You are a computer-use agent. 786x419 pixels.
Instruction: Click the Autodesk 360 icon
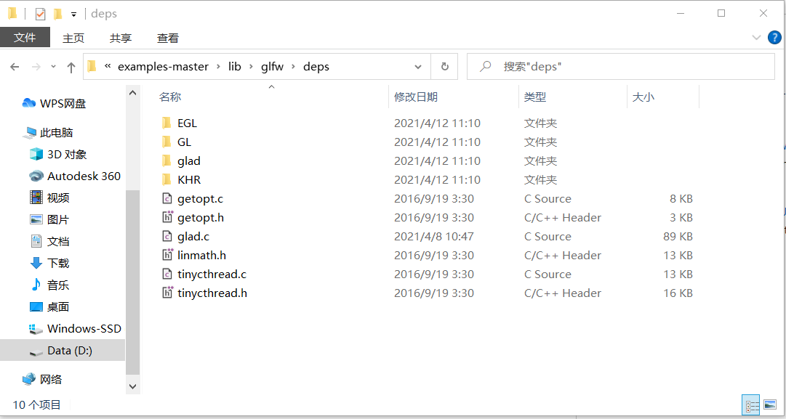pyautogui.click(x=36, y=176)
